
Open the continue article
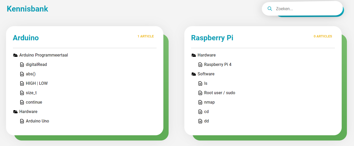pos(34,102)
